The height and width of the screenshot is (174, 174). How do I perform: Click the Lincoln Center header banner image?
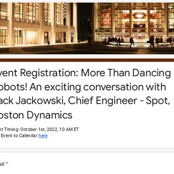(x=87, y=28)
